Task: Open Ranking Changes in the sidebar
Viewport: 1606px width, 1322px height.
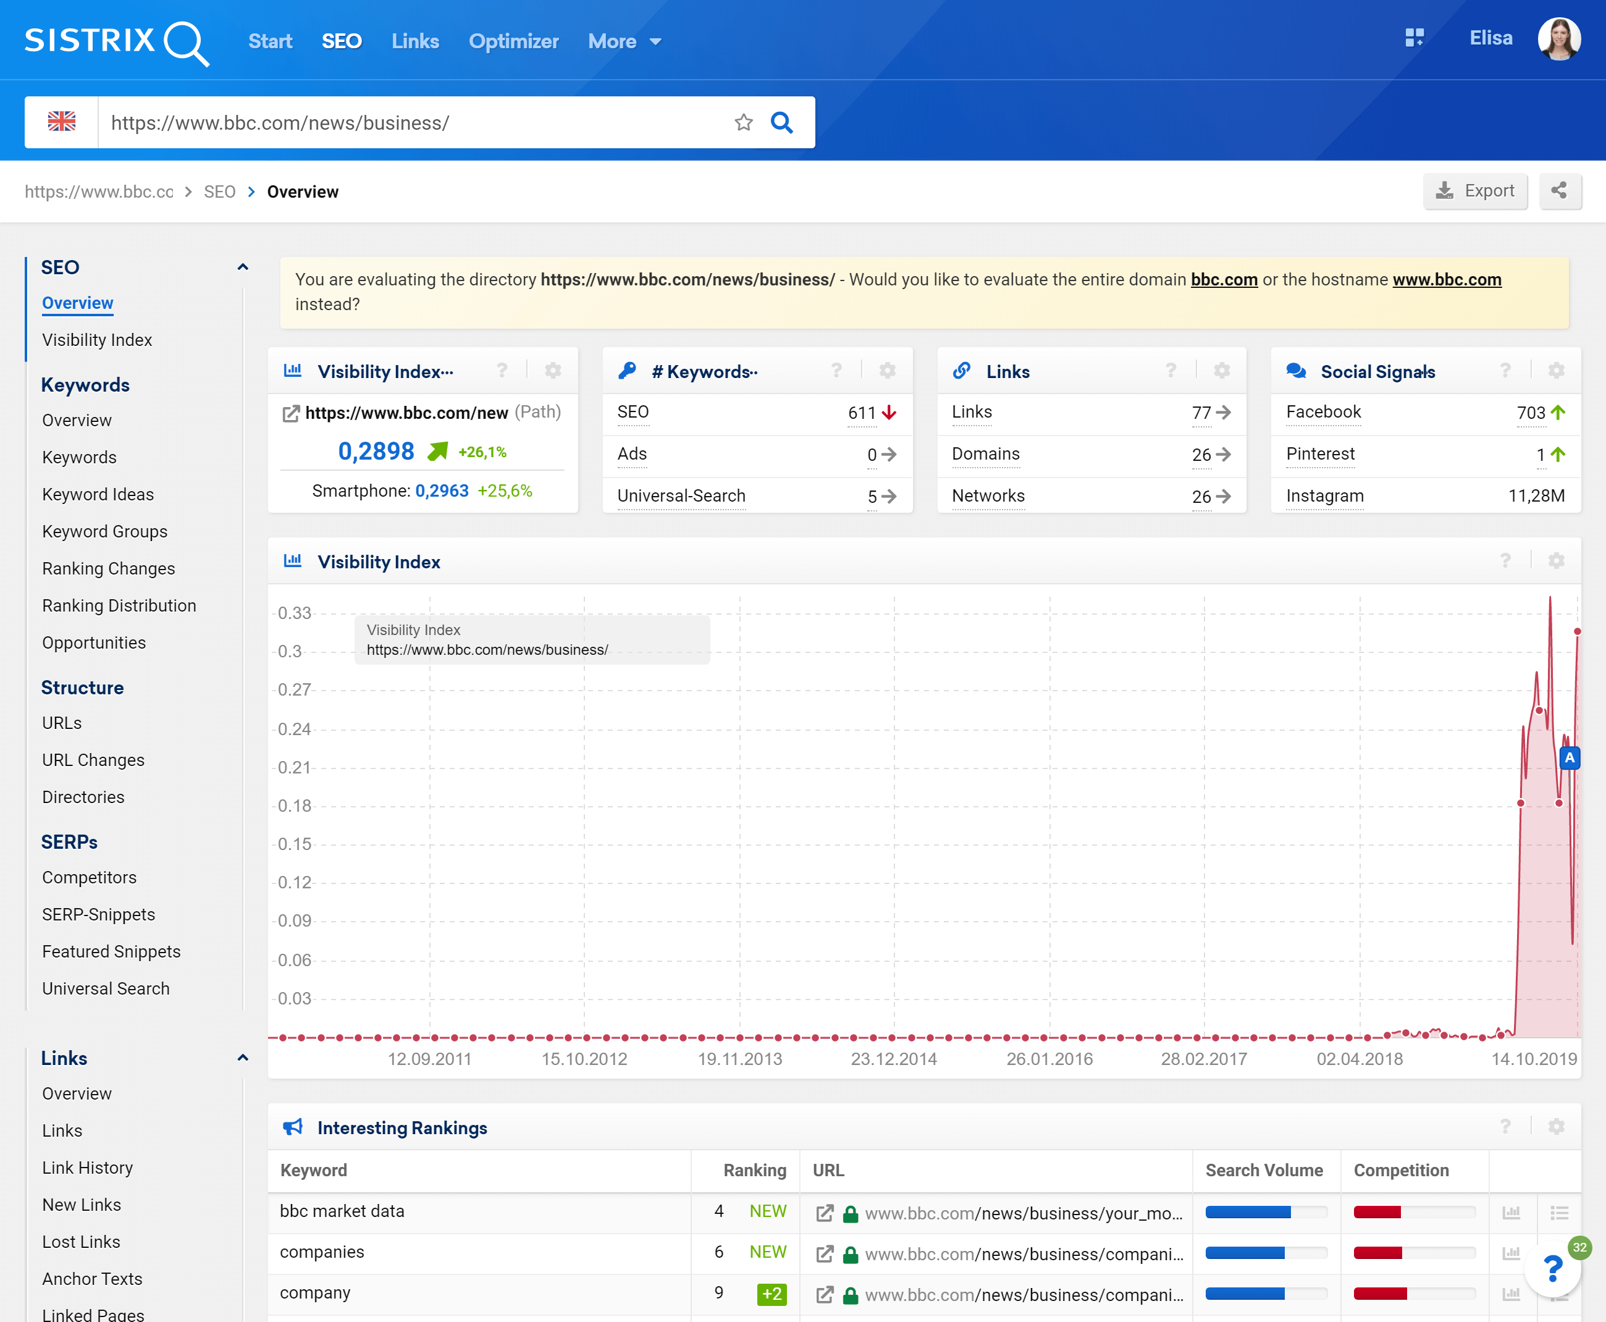Action: [x=108, y=568]
